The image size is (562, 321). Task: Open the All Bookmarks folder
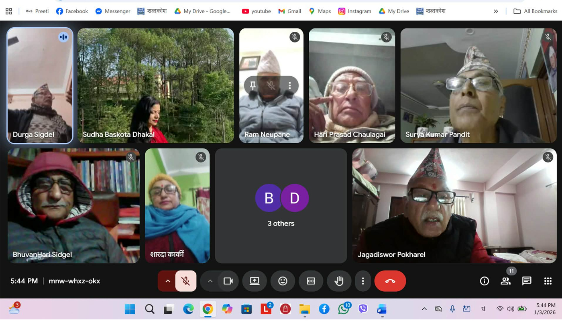pyautogui.click(x=535, y=11)
